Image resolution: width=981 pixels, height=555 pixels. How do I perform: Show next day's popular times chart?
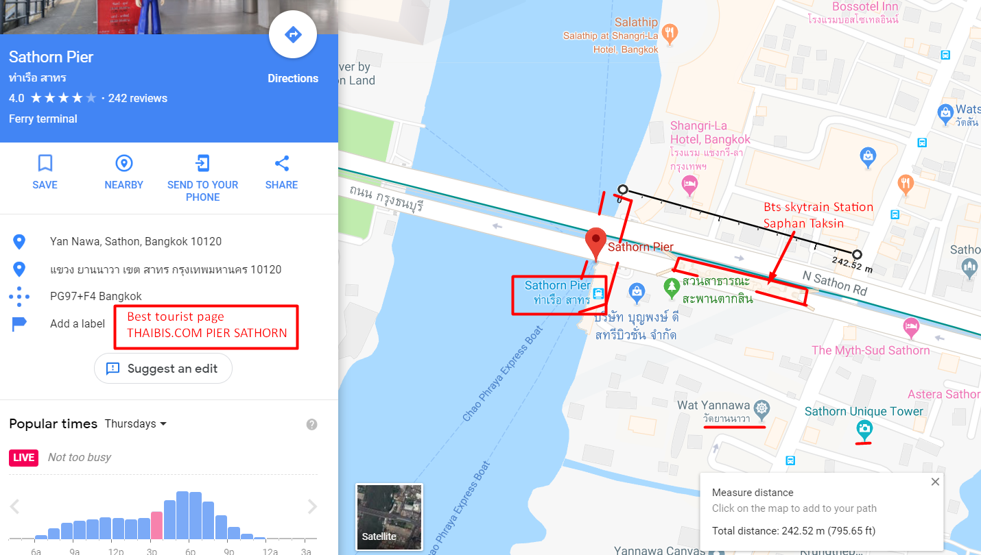[x=312, y=506]
